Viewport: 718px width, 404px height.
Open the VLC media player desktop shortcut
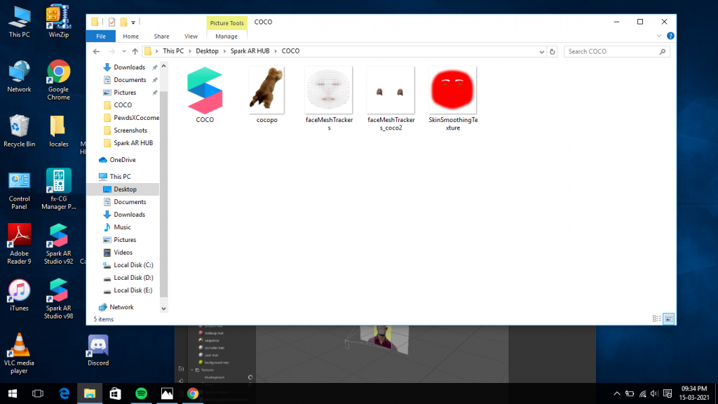point(19,353)
